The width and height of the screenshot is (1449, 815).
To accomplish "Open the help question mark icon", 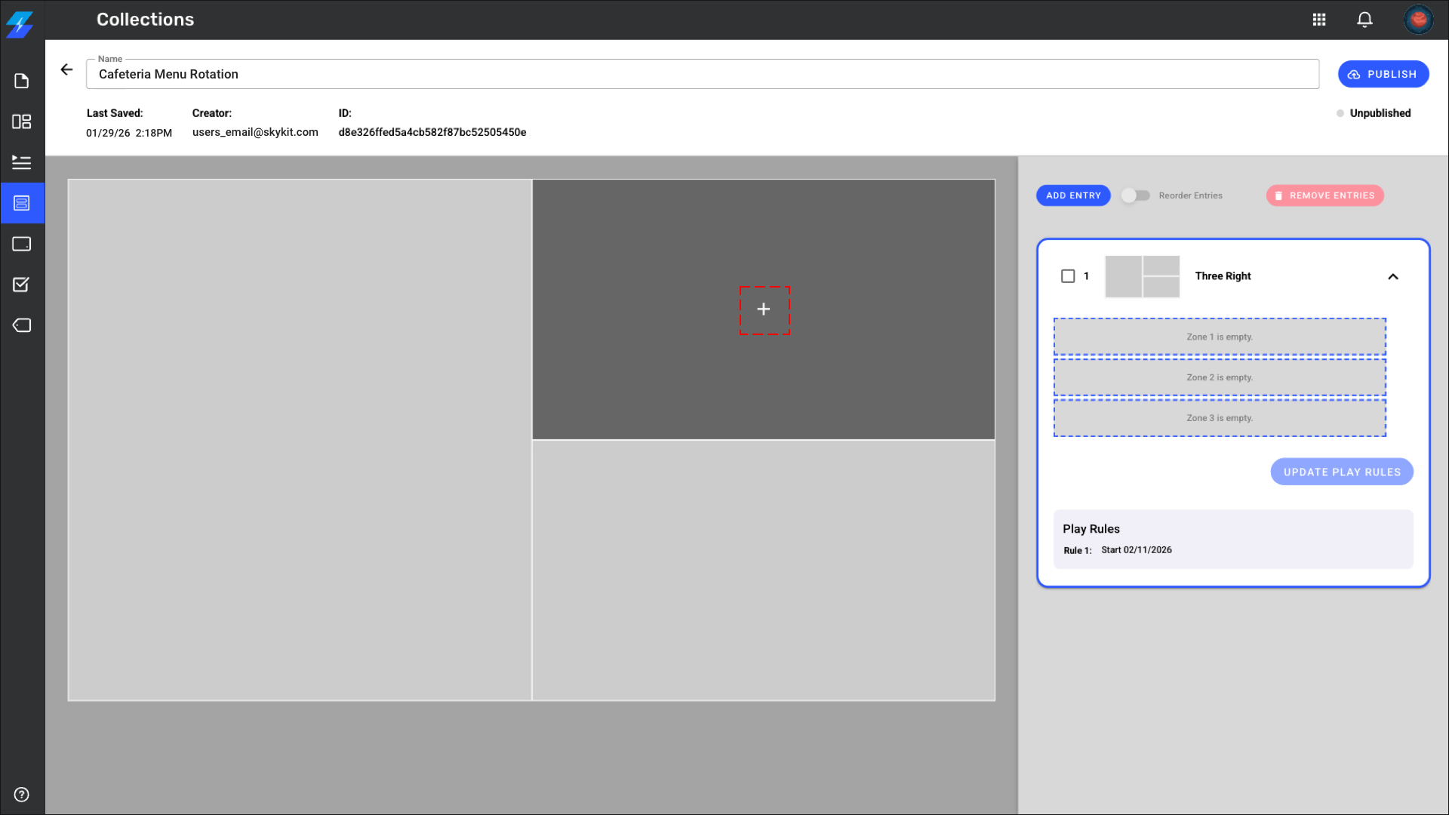I will [22, 794].
